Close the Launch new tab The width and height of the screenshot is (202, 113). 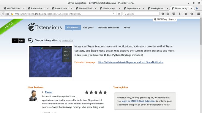click(72, 9)
